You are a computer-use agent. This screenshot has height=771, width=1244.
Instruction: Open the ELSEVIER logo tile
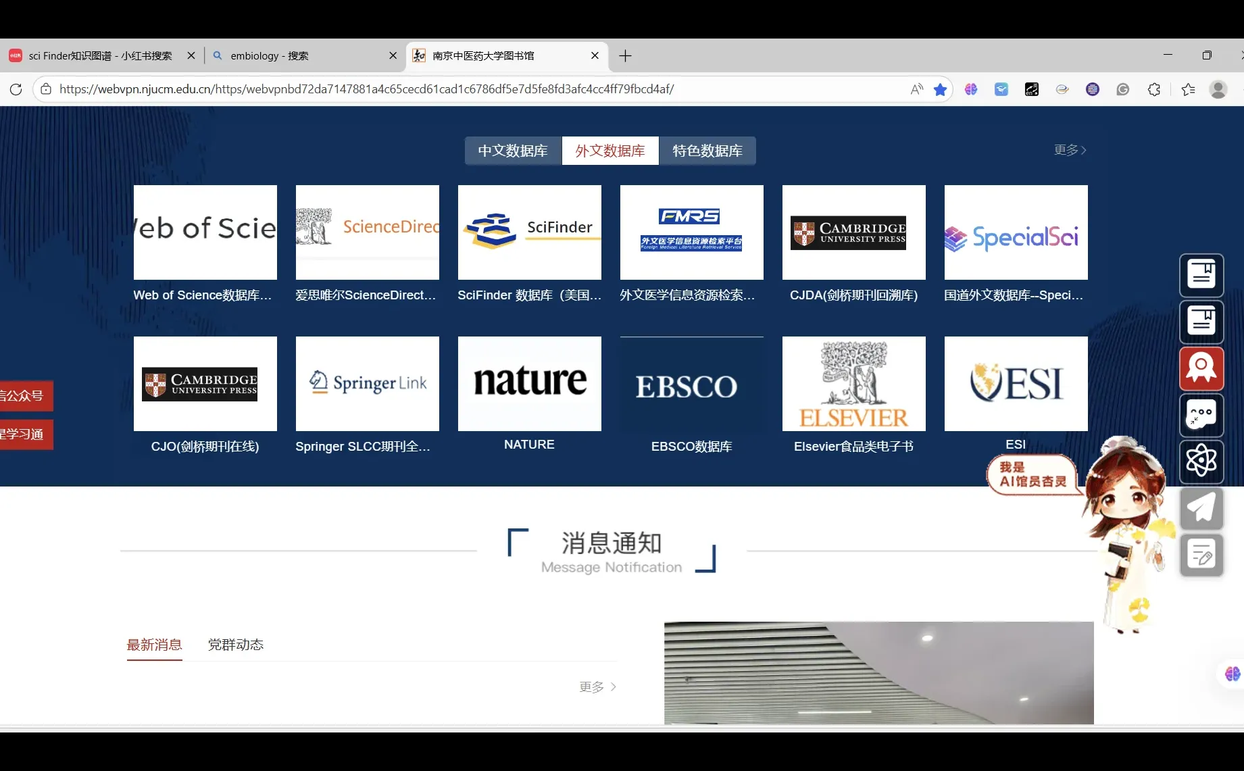click(x=854, y=384)
